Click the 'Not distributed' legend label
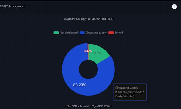181x109 pixels. coord(69,33)
